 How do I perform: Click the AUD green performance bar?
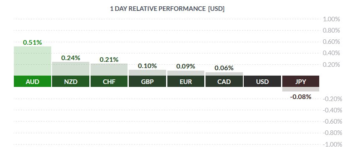pos(32,61)
